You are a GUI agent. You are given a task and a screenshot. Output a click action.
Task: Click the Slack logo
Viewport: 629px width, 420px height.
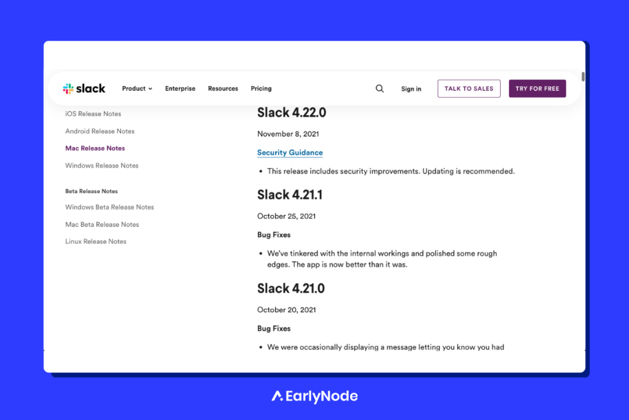[x=84, y=89]
